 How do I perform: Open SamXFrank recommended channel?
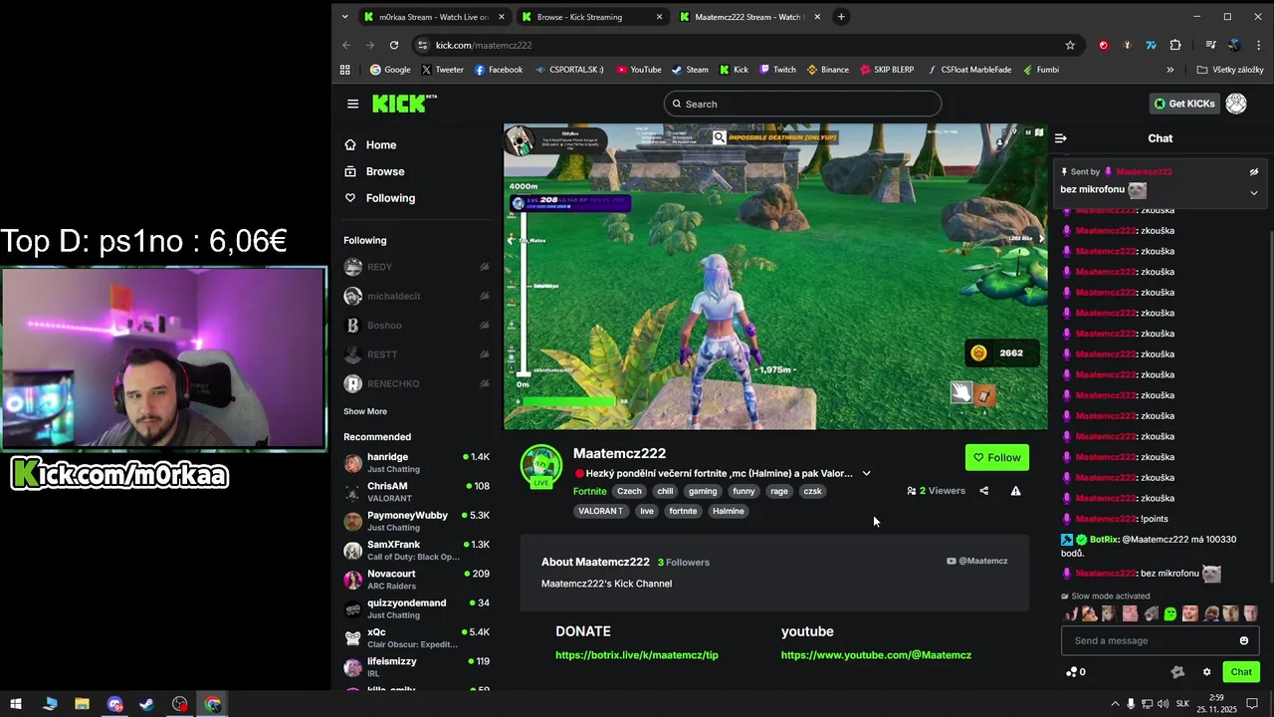(x=416, y=550)
